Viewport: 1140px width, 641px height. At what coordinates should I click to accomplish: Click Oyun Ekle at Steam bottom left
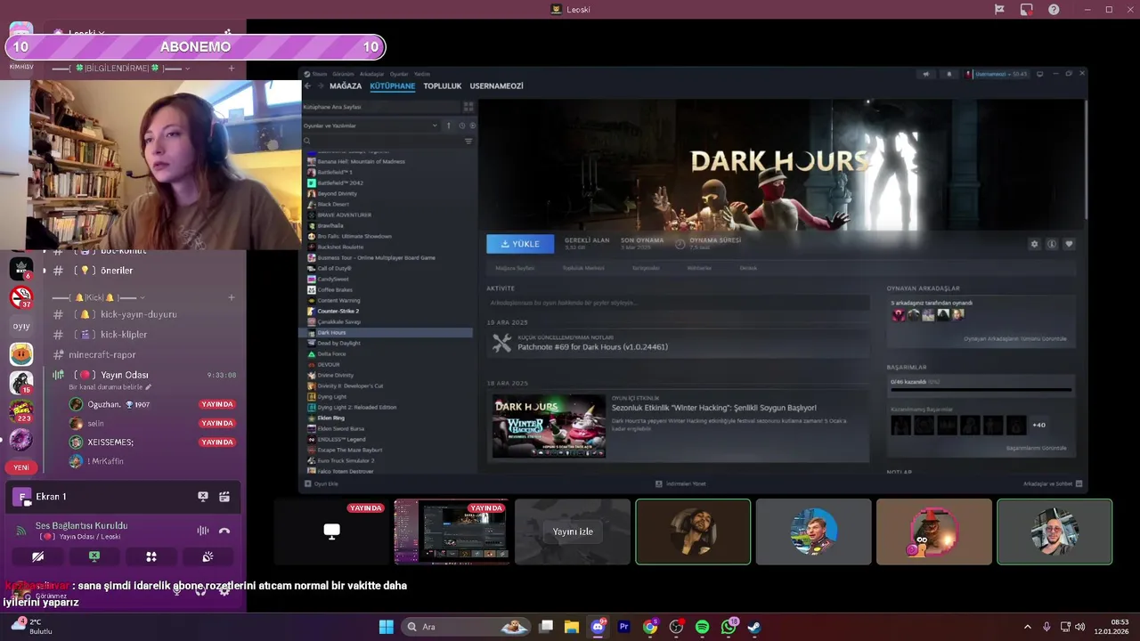[x=322, y=483]
